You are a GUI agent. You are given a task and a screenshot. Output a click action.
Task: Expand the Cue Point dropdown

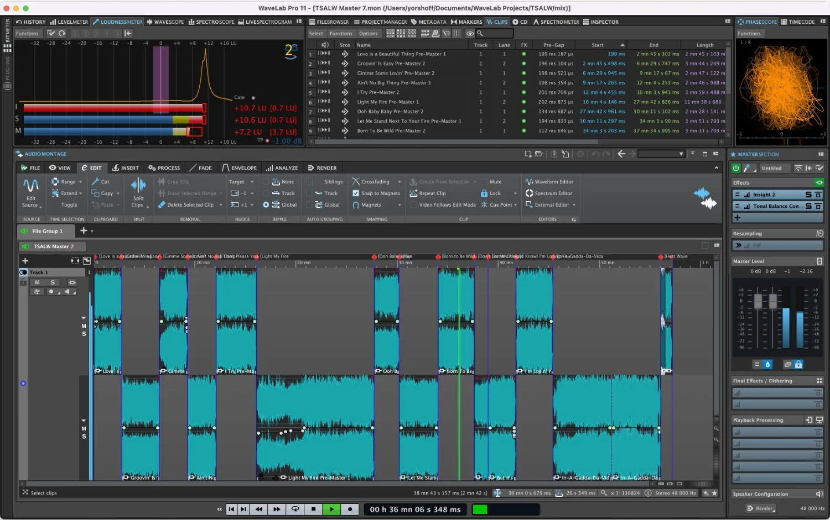(x=516, y=205)
